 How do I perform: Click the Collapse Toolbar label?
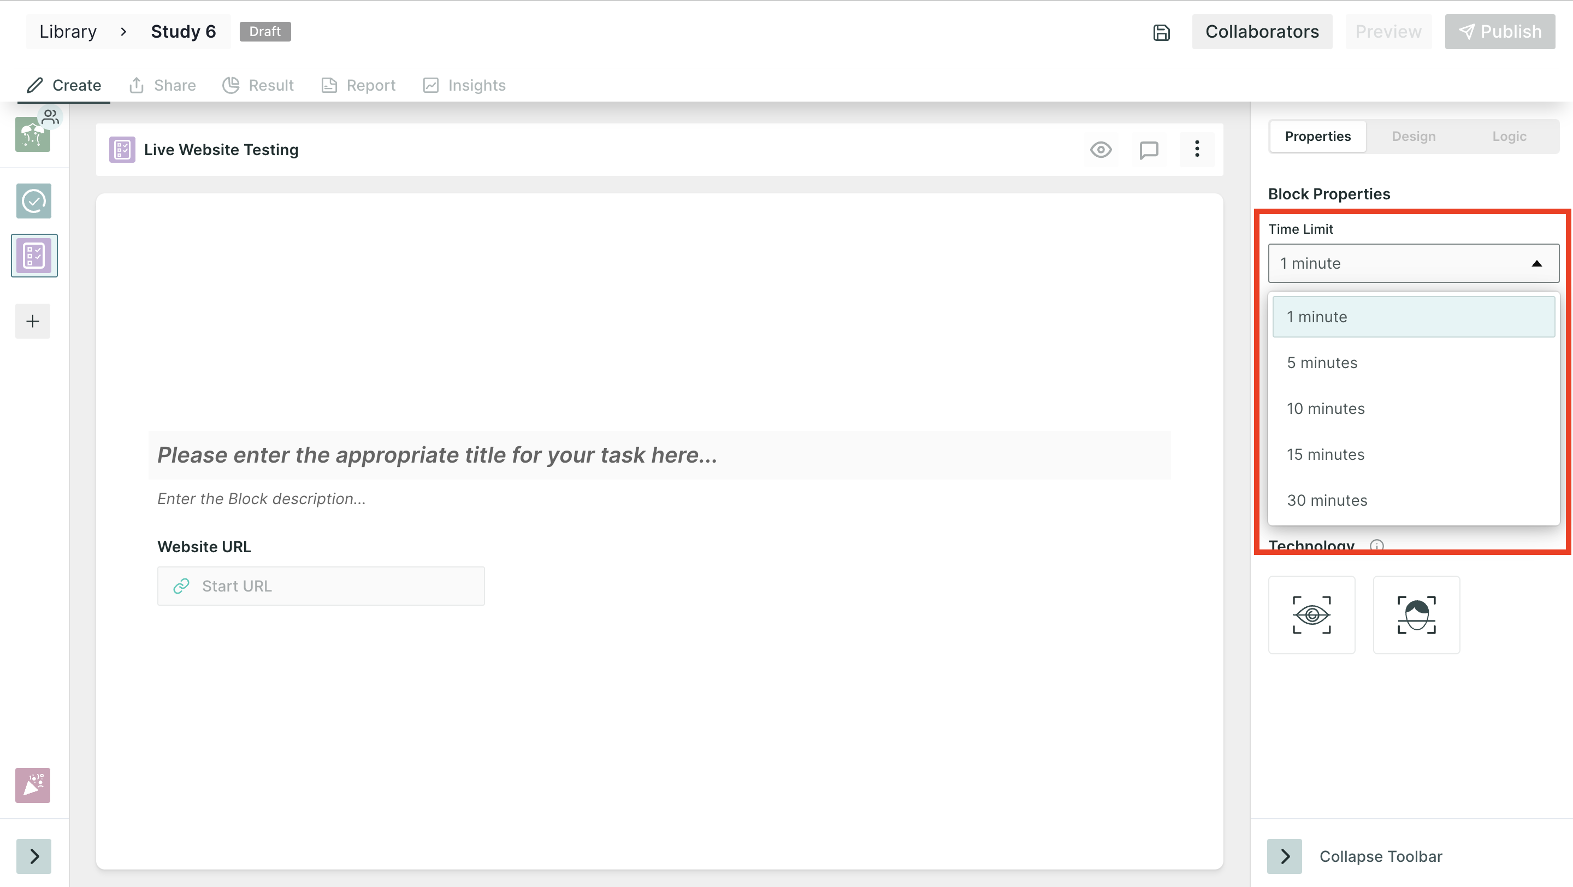click(x=1381, y=856)
